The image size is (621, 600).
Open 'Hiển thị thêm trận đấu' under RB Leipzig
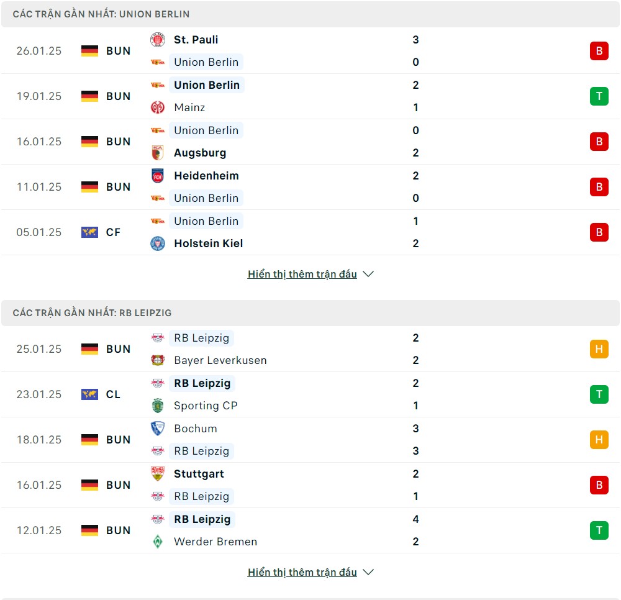(302, 572)
